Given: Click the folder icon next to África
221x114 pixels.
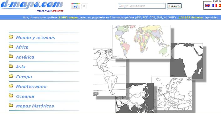Looking at the screenshot, I should point(11,46).
